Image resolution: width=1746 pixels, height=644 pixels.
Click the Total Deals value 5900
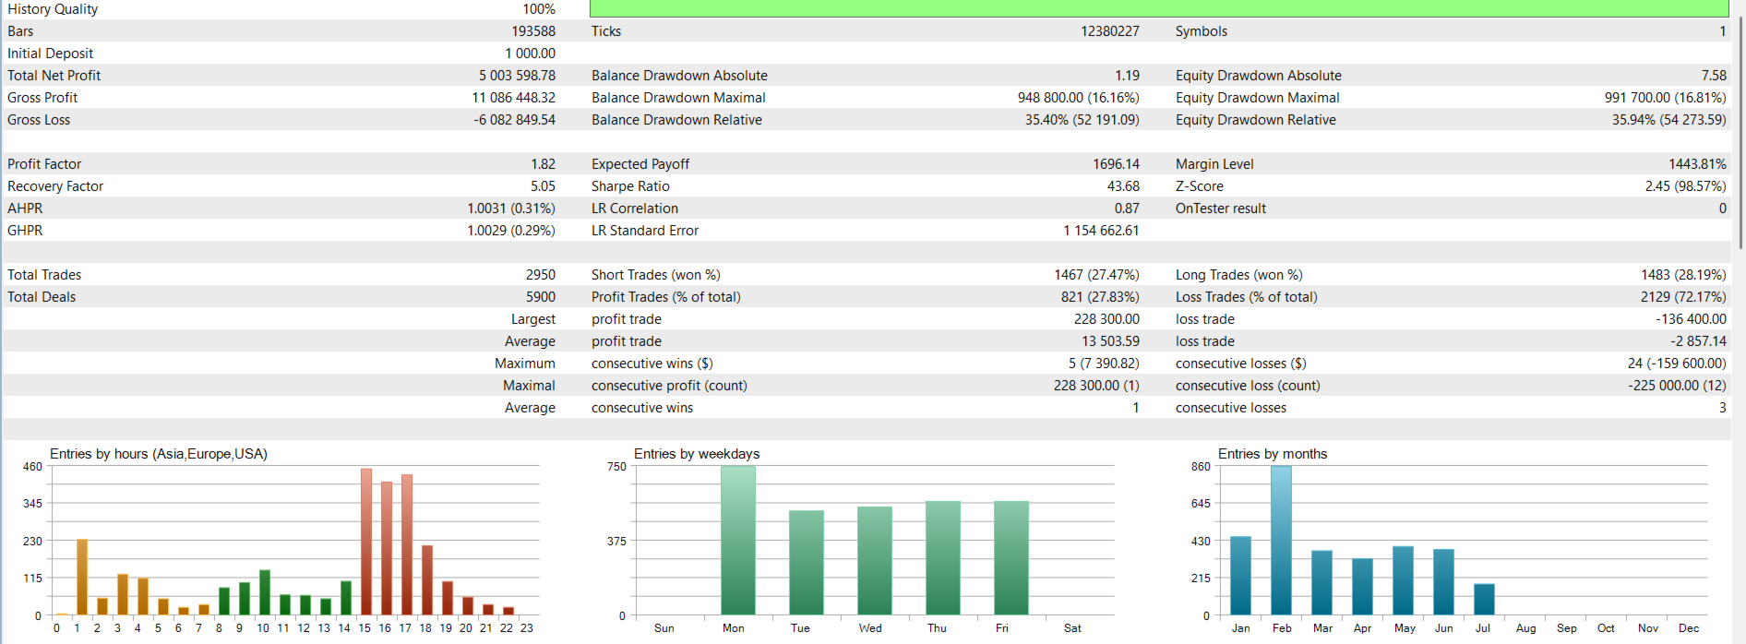541,297
